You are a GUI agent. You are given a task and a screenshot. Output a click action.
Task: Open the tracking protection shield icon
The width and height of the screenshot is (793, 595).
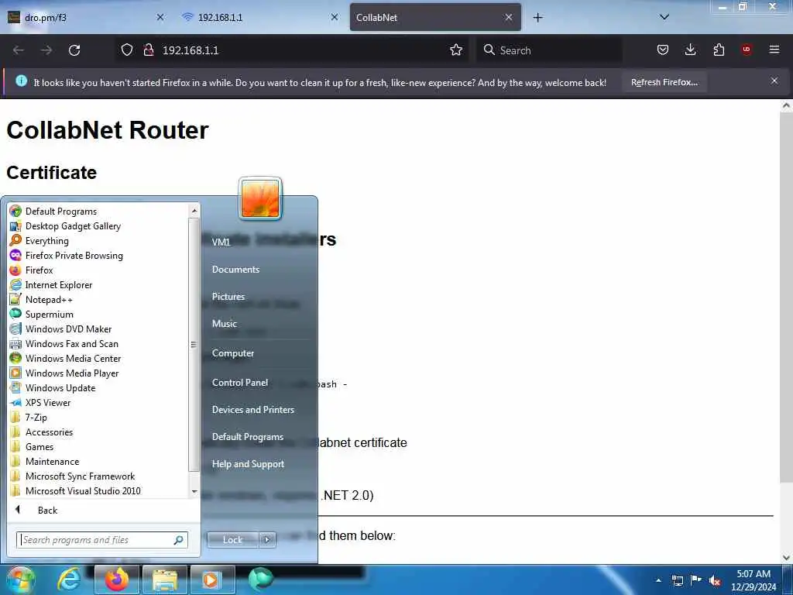pos(127,50)
